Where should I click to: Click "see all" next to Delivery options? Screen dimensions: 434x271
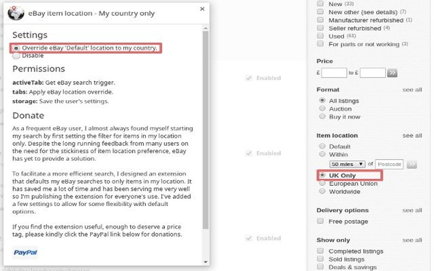412,210
